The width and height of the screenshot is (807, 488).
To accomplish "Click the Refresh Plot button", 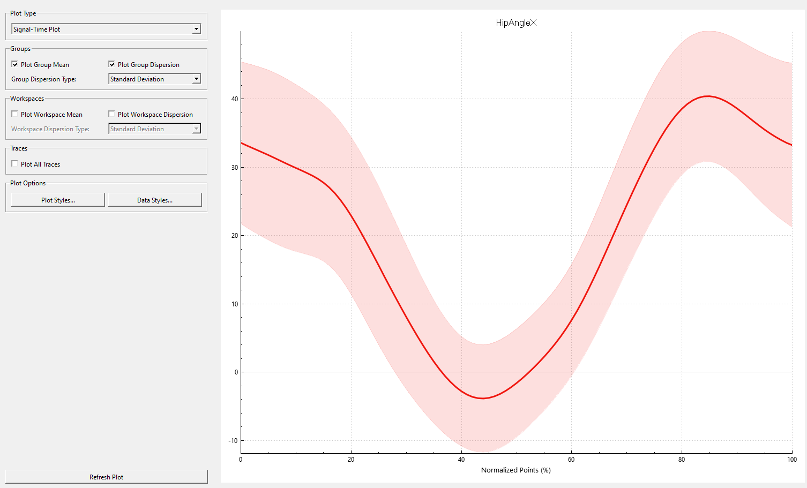I will pos(106,477).
